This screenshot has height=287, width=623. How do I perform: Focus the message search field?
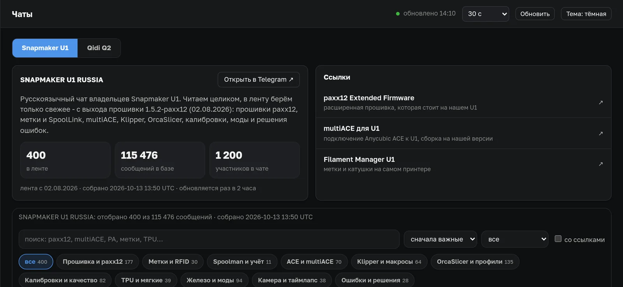[x=209, y=239]
